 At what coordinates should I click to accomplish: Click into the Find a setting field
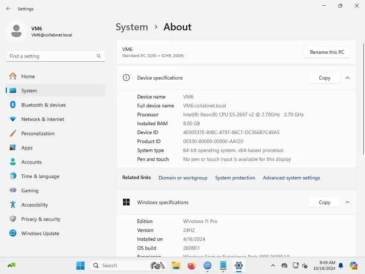55,56
